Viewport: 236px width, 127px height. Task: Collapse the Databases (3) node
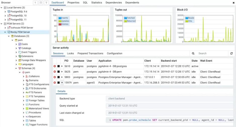[x=9, y=36]
